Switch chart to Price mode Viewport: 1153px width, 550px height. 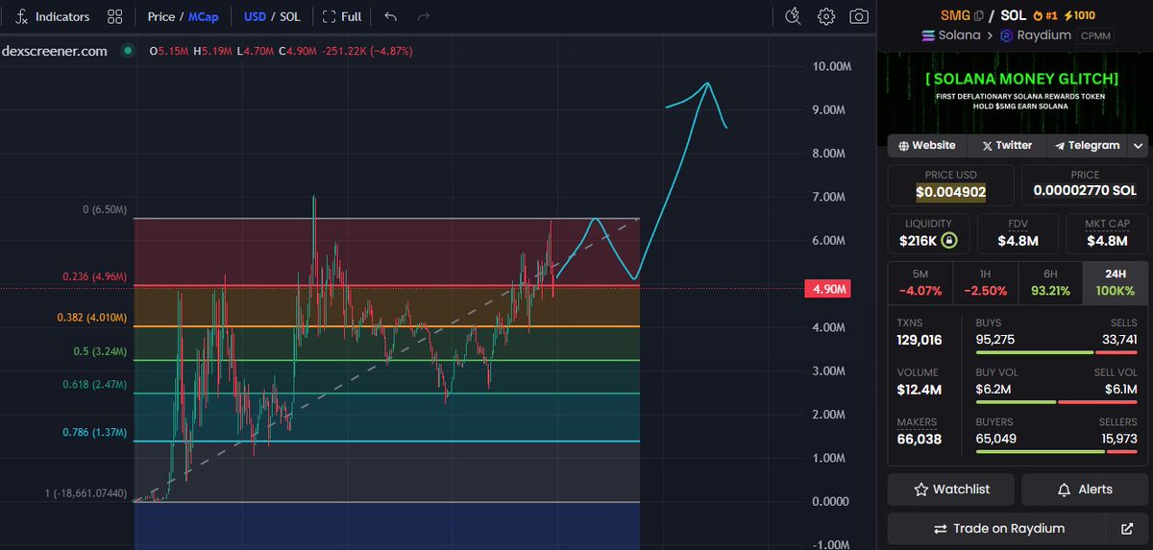161,16
